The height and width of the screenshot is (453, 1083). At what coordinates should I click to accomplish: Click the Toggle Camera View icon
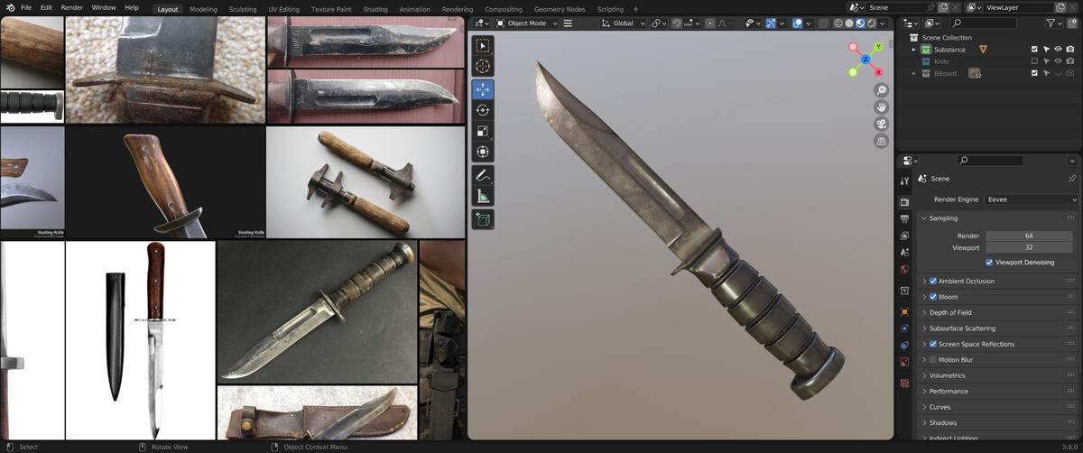(x=881, y=124)
